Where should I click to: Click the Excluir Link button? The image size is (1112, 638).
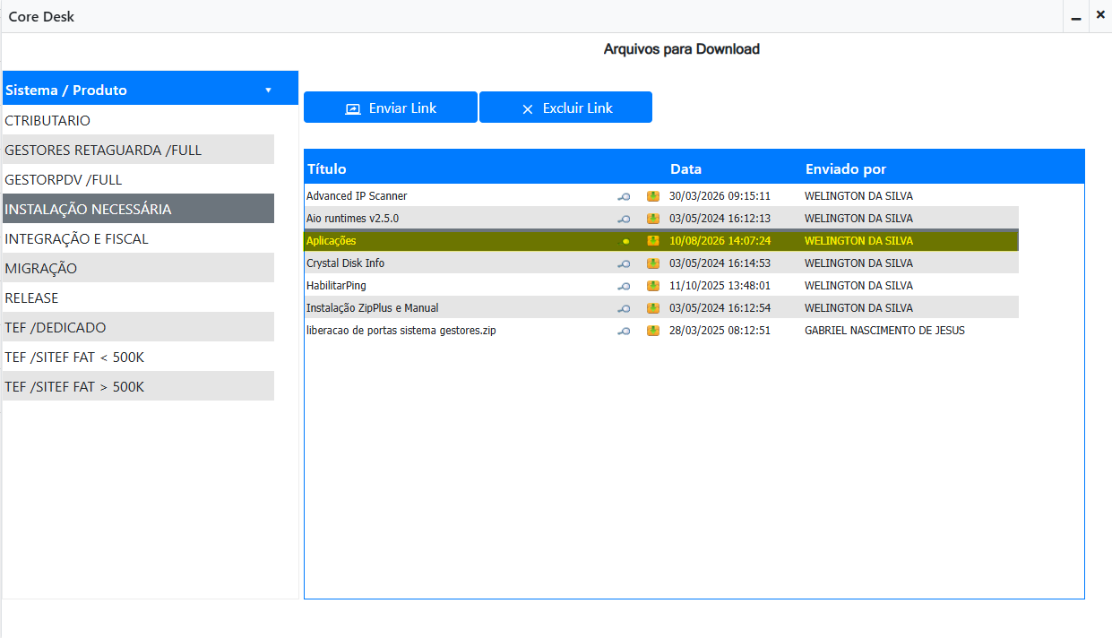tap(565, 108)
